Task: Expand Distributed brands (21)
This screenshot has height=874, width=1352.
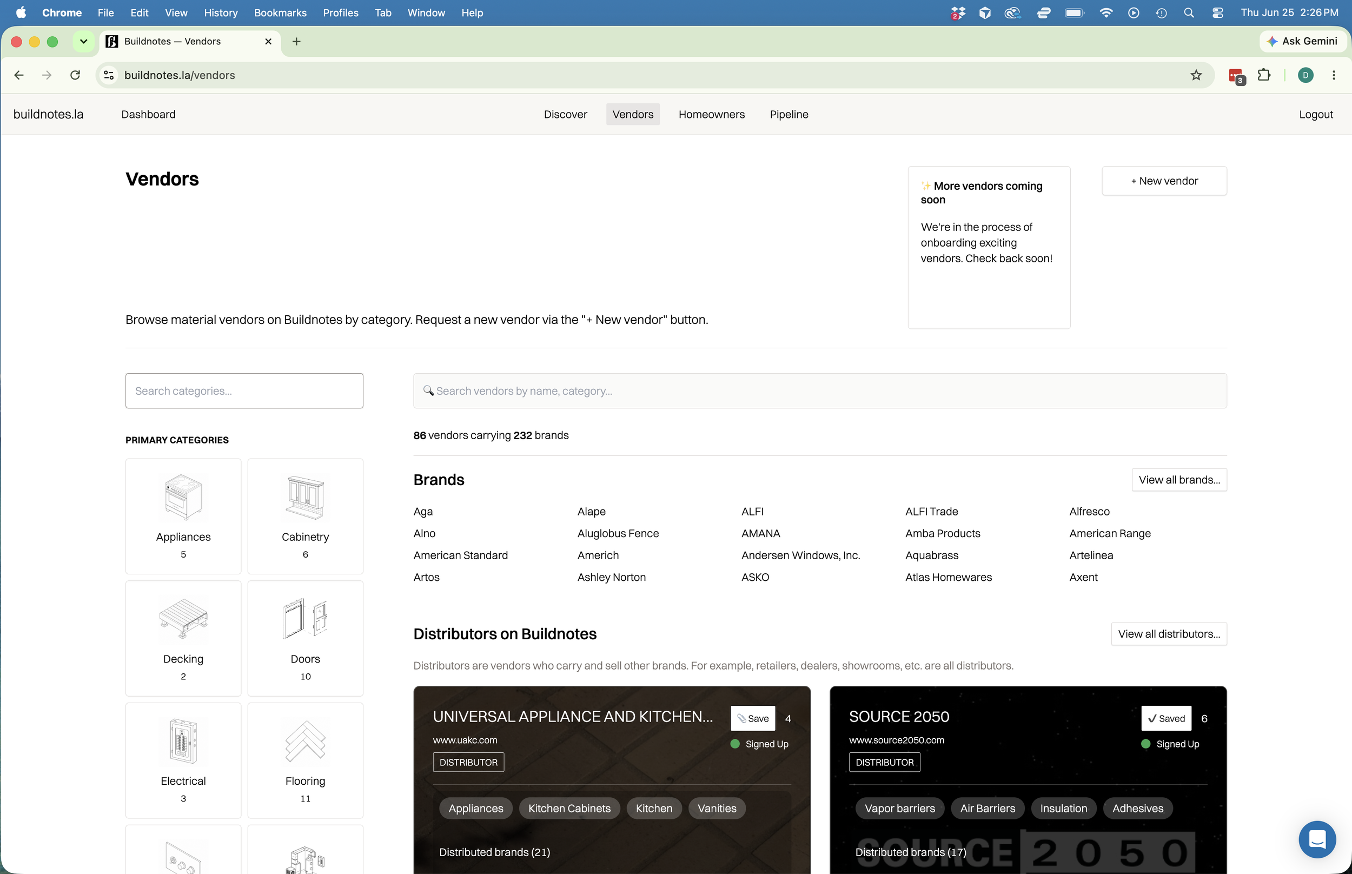Action: click(495, 852)
